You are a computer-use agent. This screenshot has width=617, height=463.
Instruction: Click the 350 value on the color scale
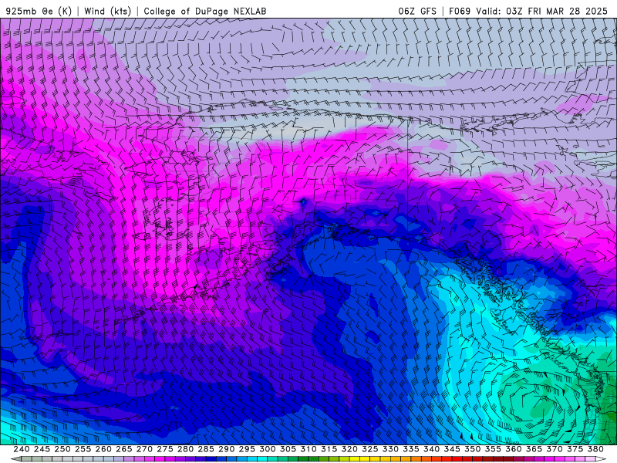[472, 449]
